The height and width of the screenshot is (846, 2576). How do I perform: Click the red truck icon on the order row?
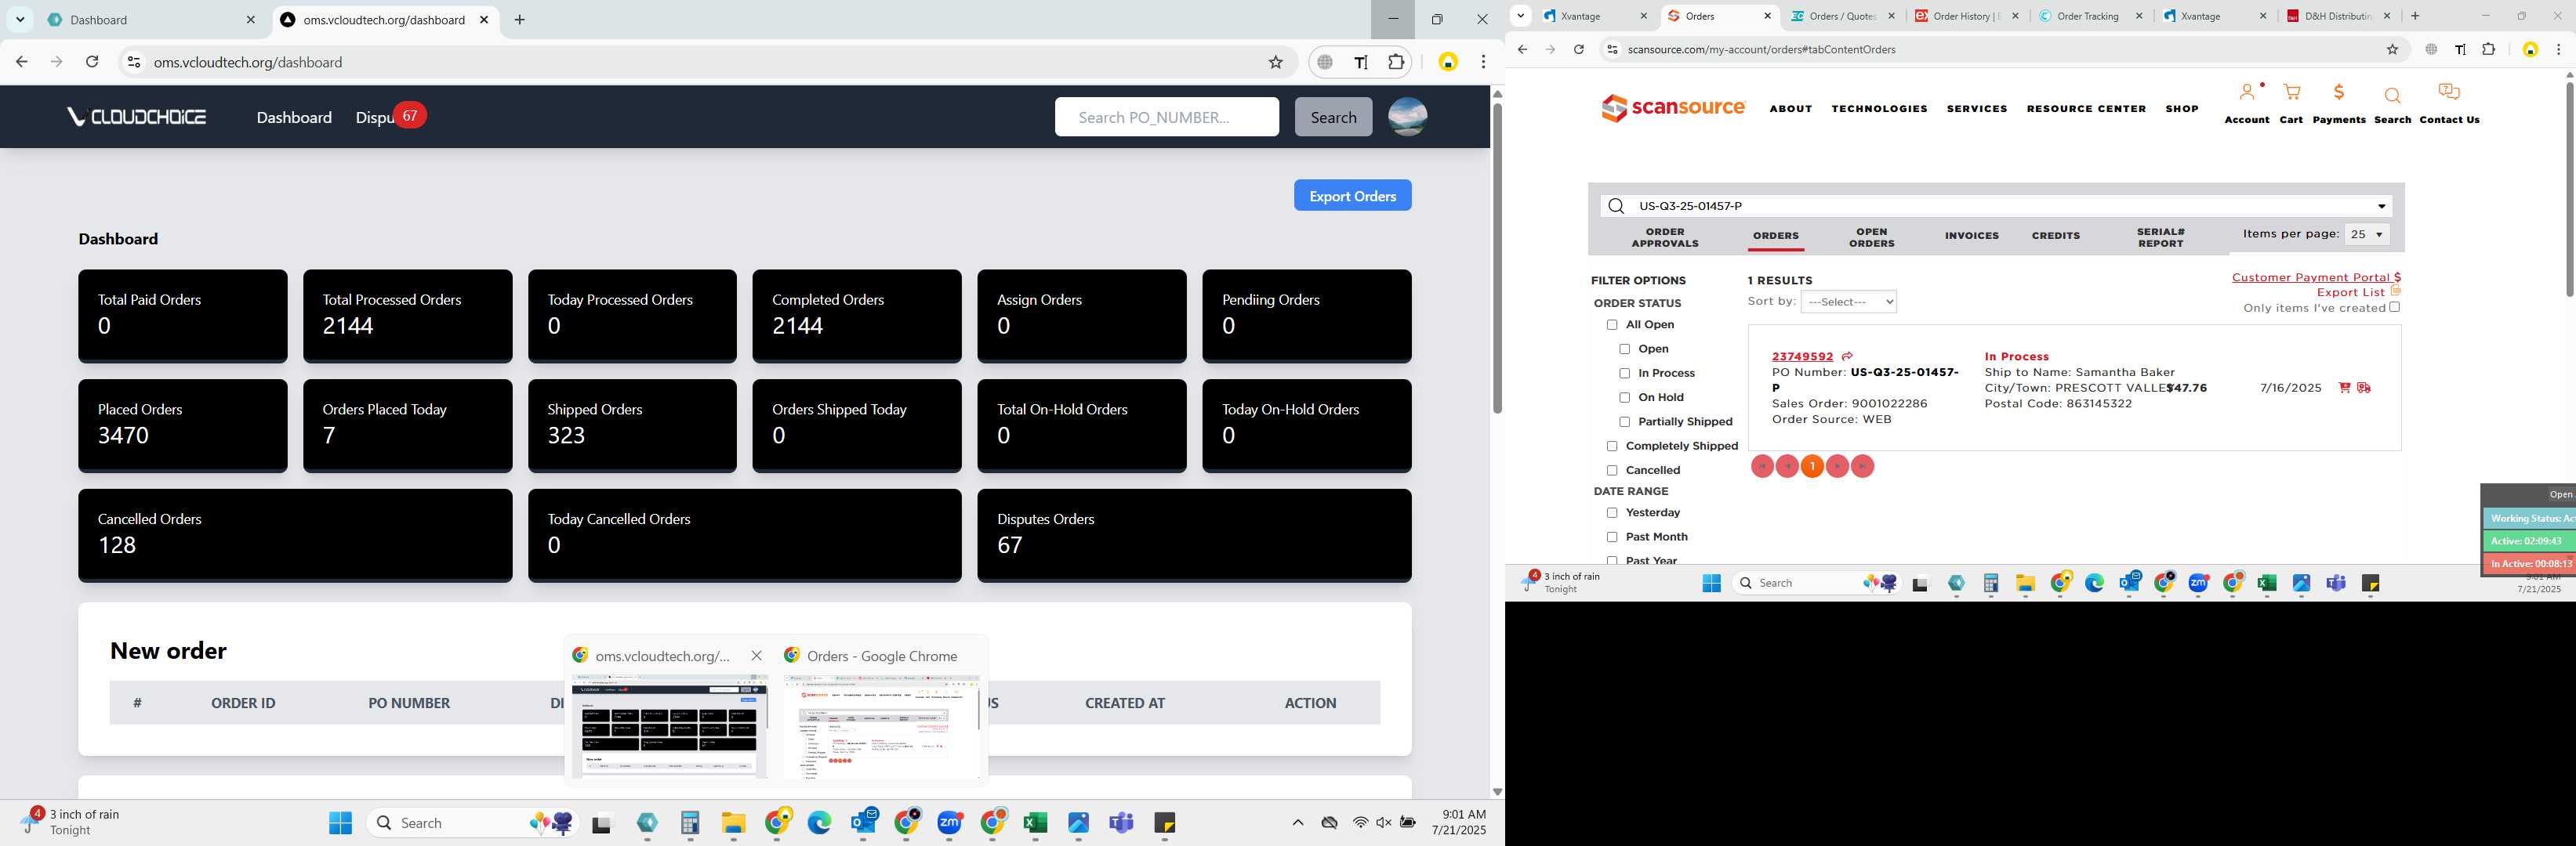tap(2364, 388)
